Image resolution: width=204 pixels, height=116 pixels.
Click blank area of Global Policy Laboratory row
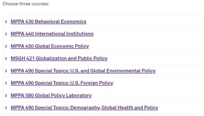(148, 96)
